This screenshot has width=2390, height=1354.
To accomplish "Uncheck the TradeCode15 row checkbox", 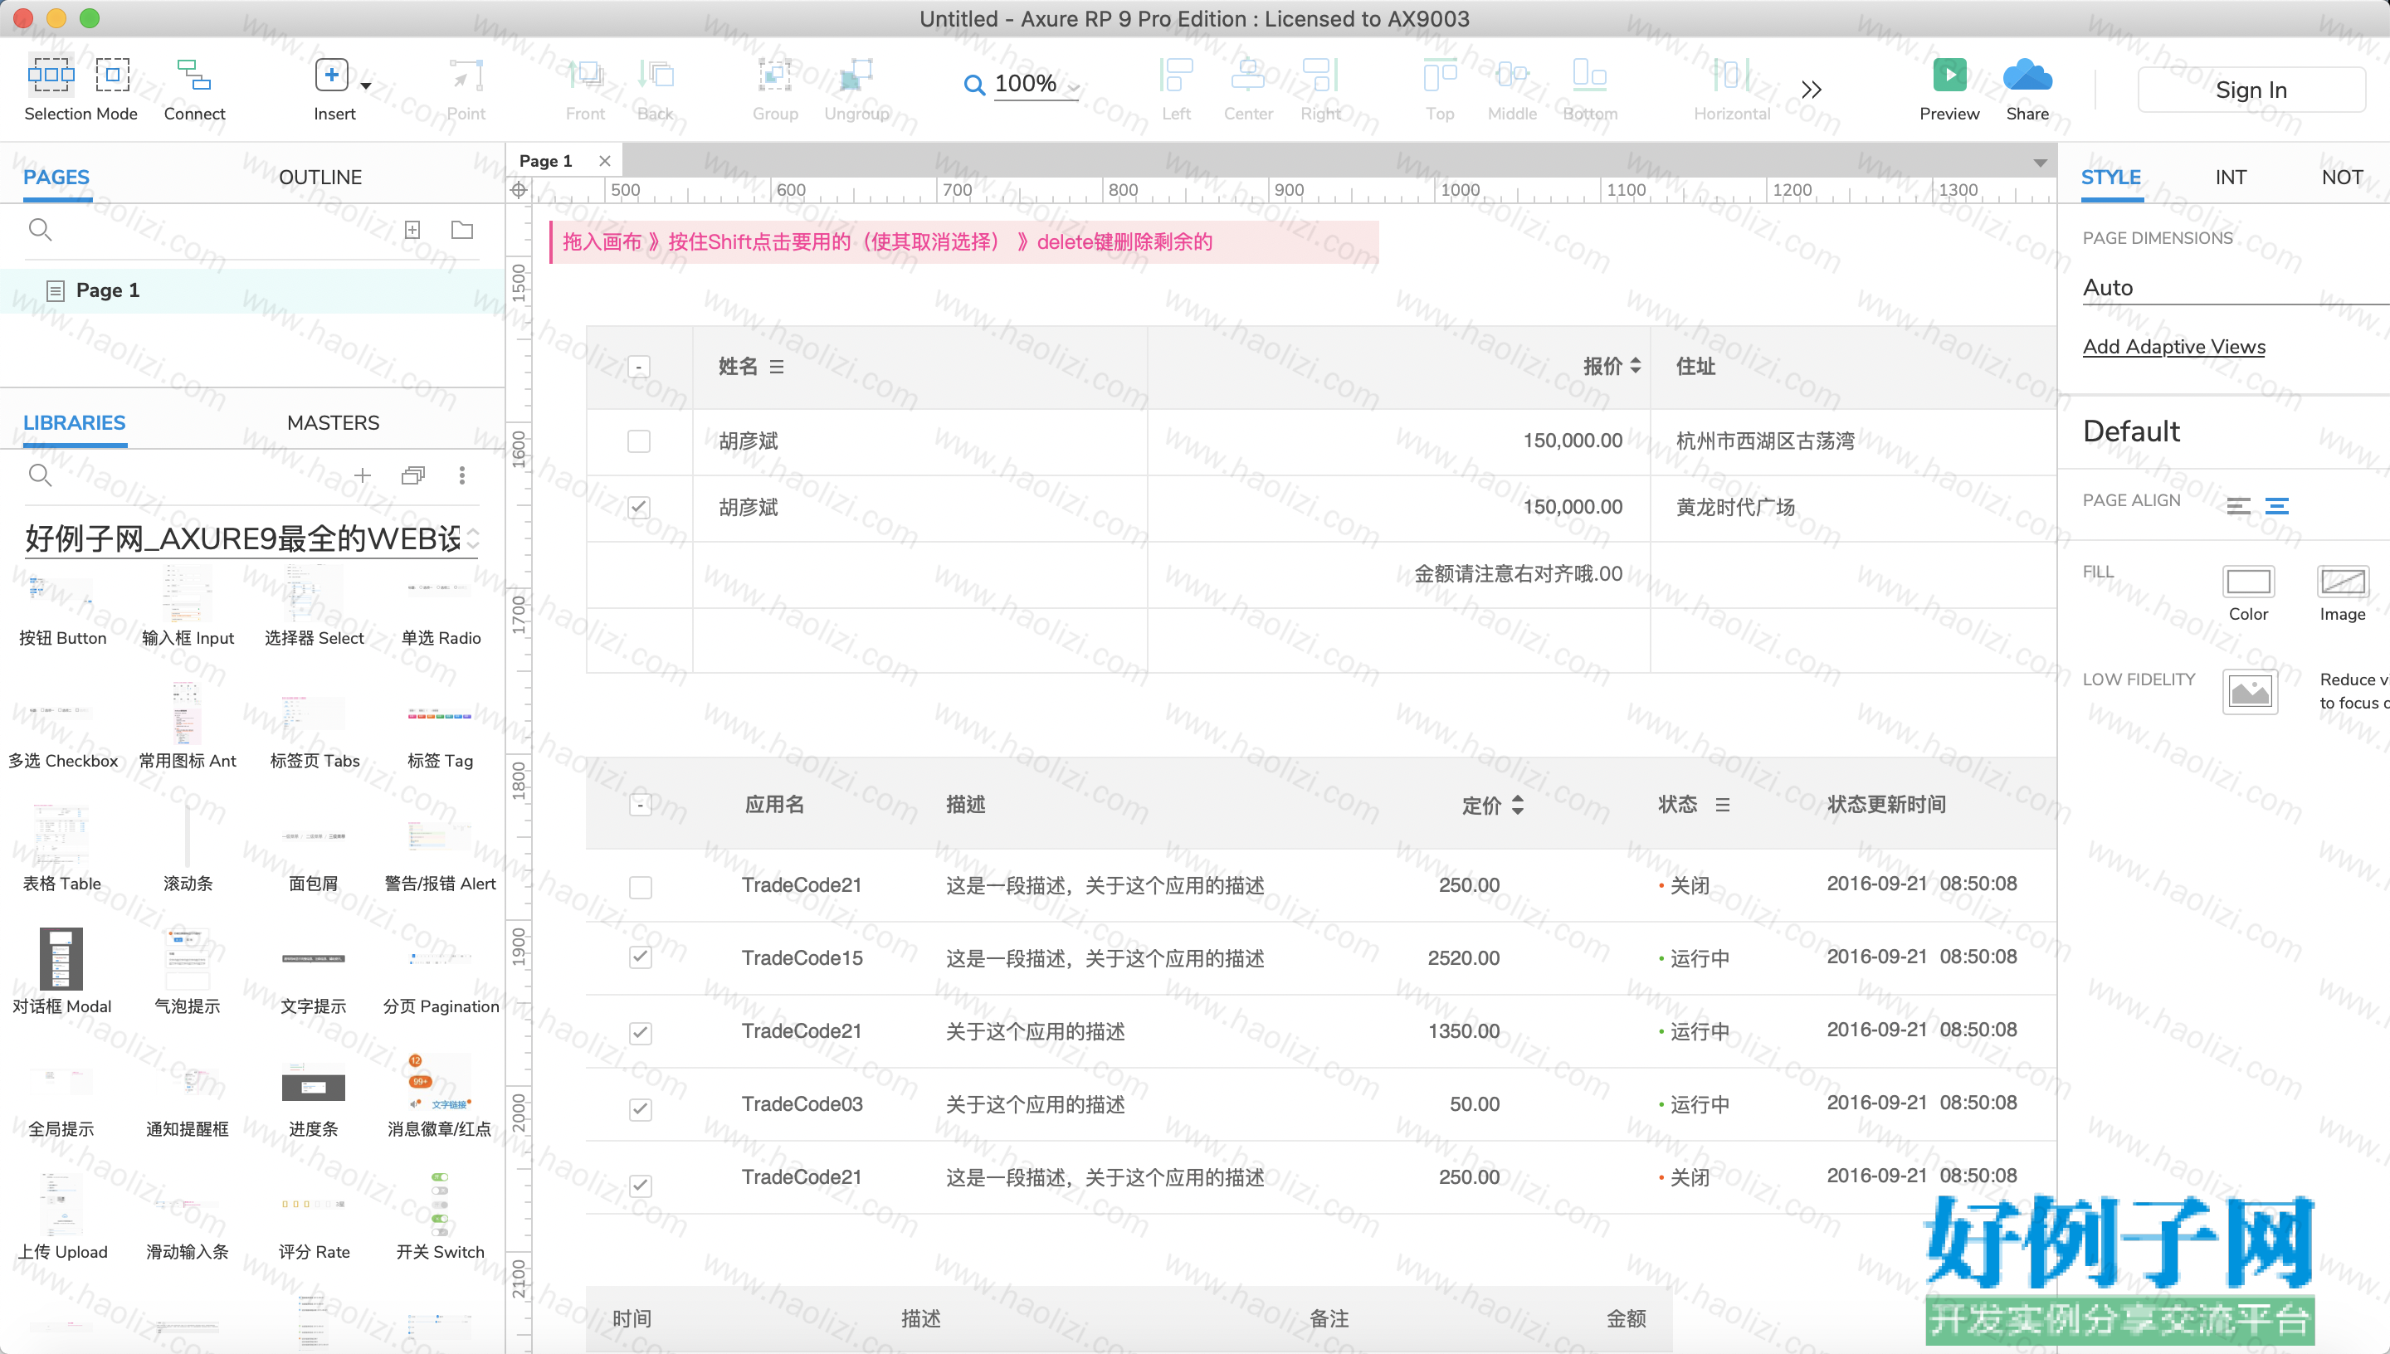I will [x=641, y=957].
